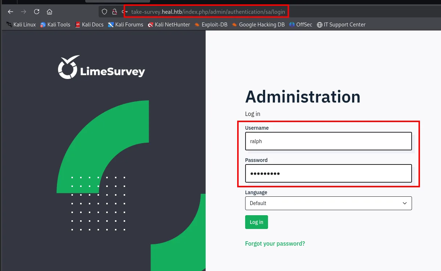Open Exploit-DB bookmark
The height and width of the screenshot is (271, 441).
(x=211, y=25)
